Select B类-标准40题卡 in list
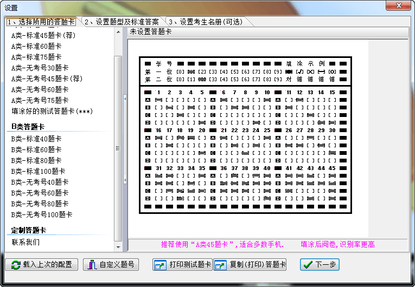Viewport: 415px width, 287px height. coord(36,139)
